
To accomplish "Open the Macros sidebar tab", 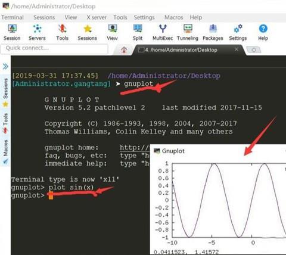I will pos(5,152).
